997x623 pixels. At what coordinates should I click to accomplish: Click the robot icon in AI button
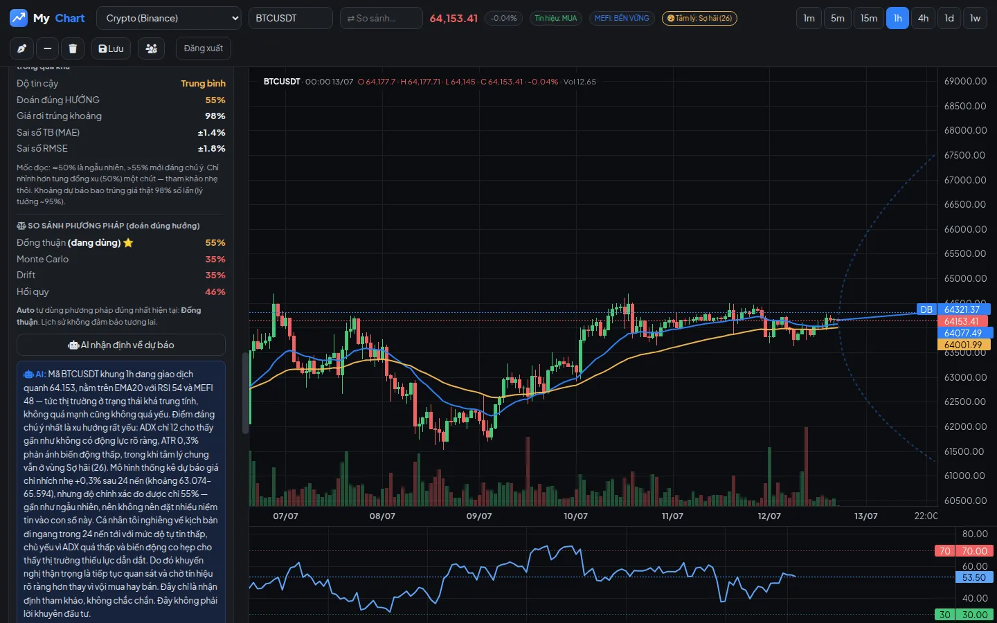coord(73,345)
